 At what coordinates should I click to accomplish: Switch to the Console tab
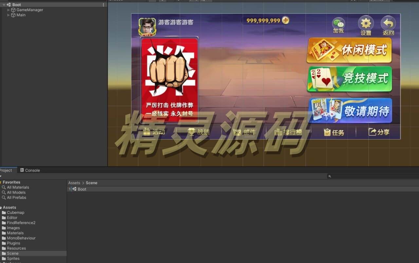pos(30,170)
